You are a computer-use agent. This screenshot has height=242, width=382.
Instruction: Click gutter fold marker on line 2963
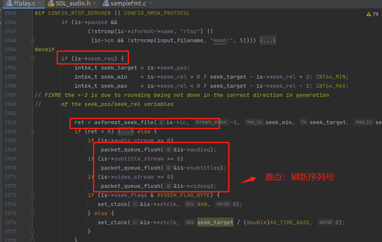click(x=32, y=132)
